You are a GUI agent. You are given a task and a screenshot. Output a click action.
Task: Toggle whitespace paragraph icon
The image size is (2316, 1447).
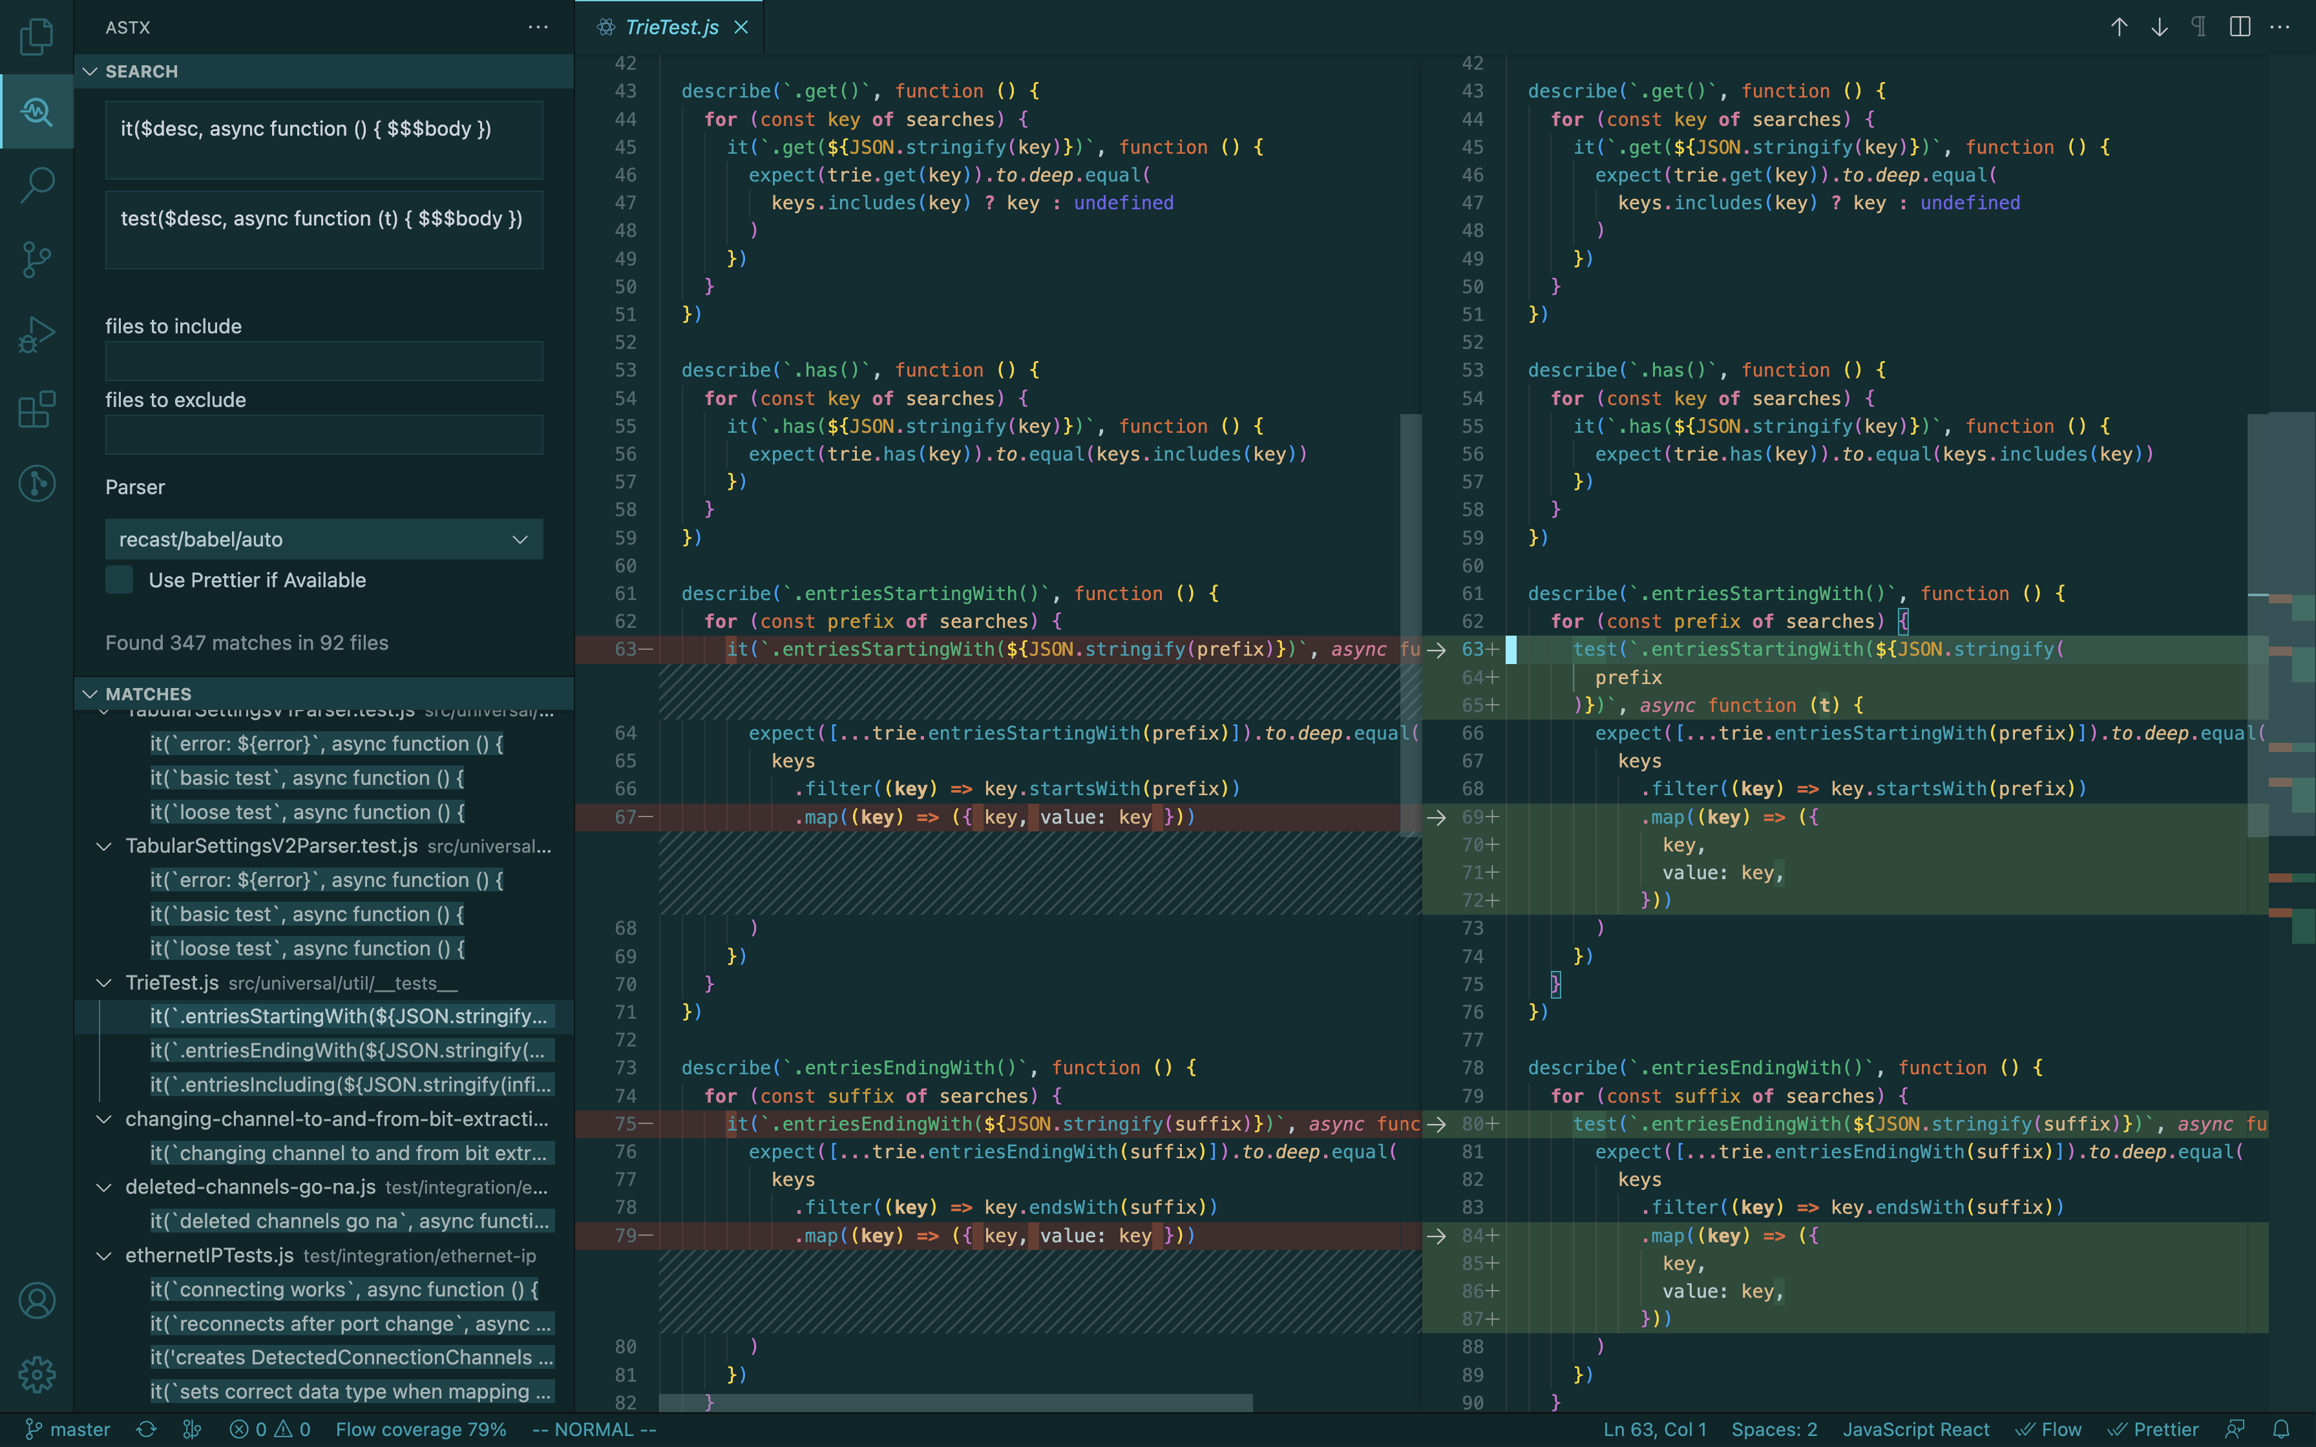[2199, 26]
